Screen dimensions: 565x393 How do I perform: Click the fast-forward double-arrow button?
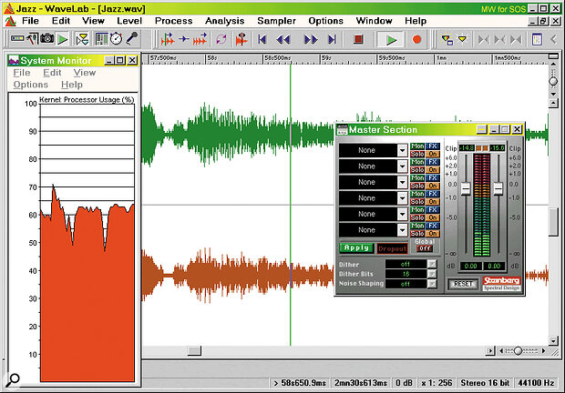click(311, 39)
